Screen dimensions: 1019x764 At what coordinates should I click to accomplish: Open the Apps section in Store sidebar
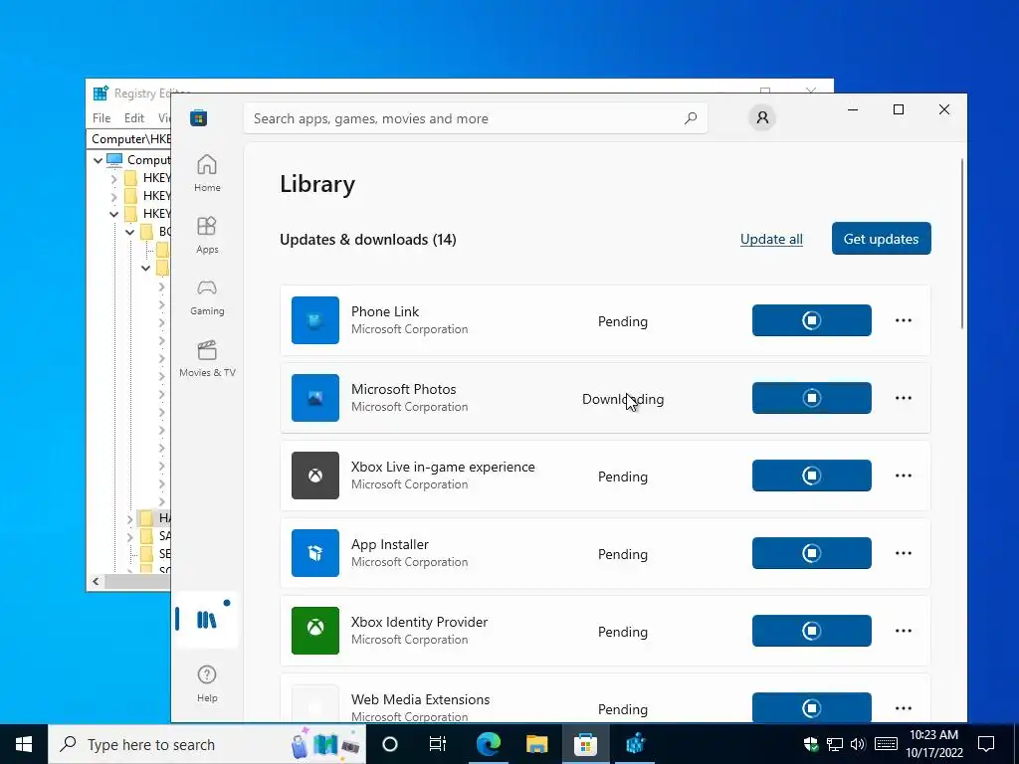207,235
